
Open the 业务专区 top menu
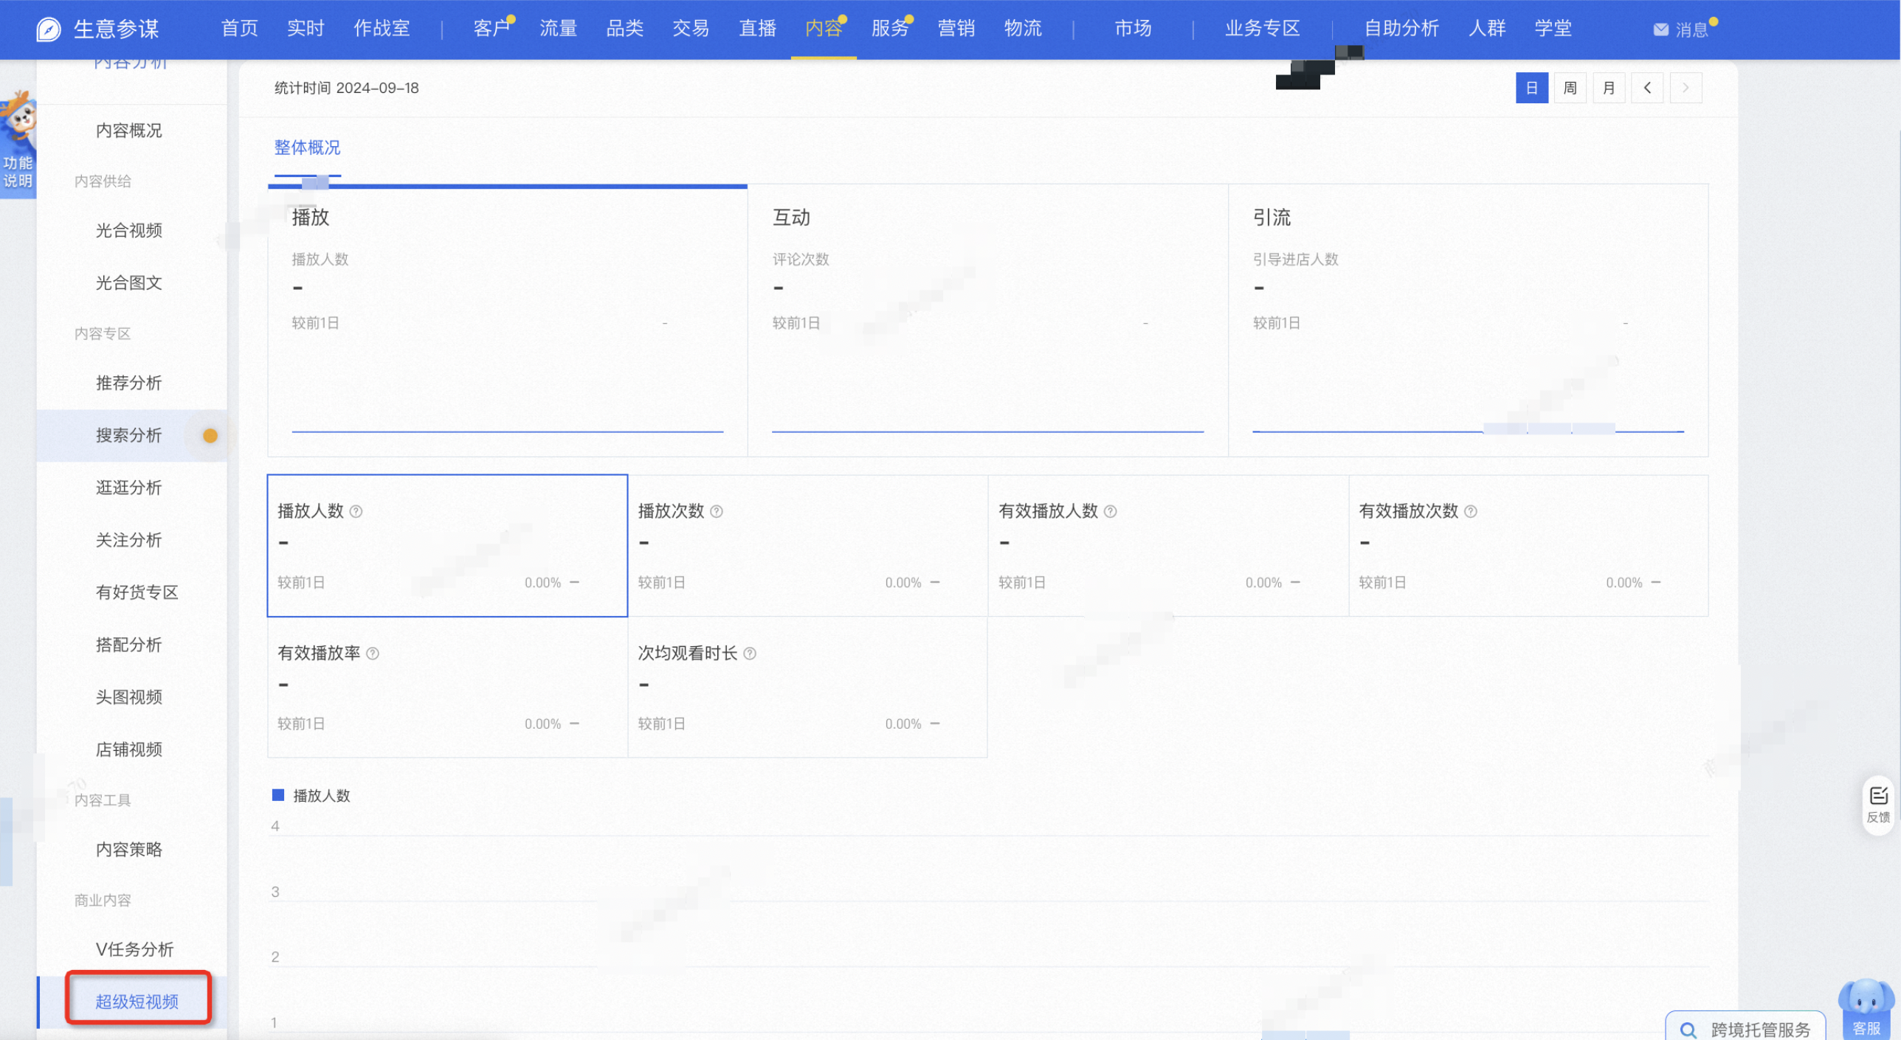coord(1263,28)
